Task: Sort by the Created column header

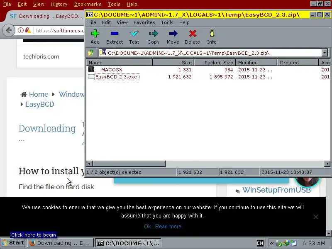Action: point(298,63)
